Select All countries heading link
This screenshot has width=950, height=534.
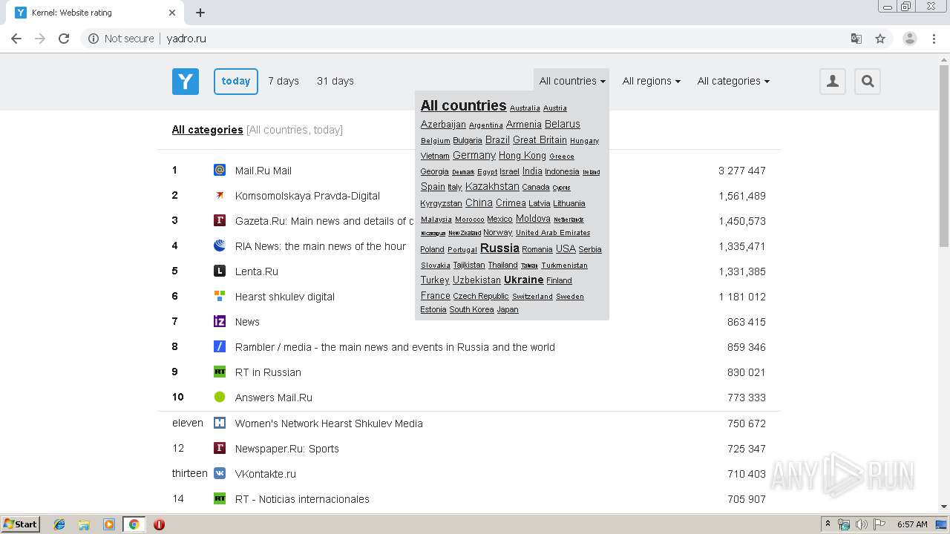point(463,105)
